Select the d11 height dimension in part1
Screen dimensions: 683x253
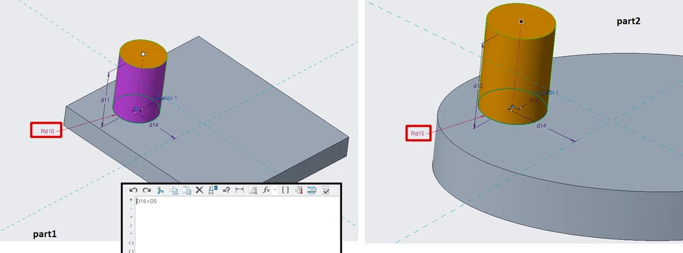click(x=105, y=100)
